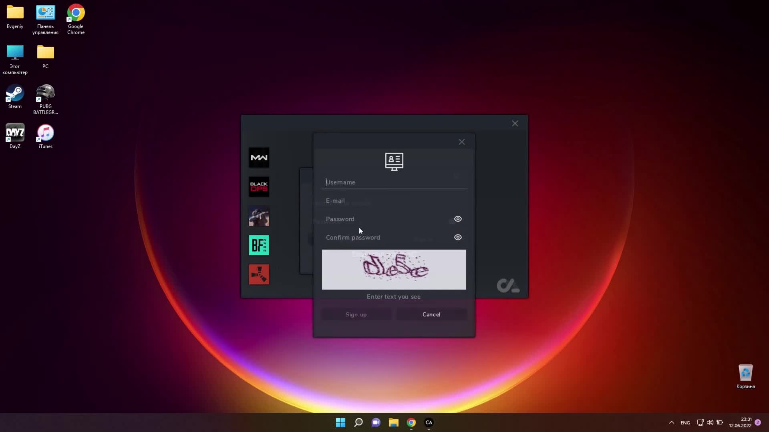Click the CA logo in launcher window
Screen dimensions: 769x432
coord(508,285)
